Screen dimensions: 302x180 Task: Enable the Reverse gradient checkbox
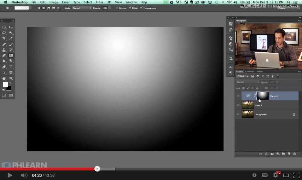click(x=117, y=8)
